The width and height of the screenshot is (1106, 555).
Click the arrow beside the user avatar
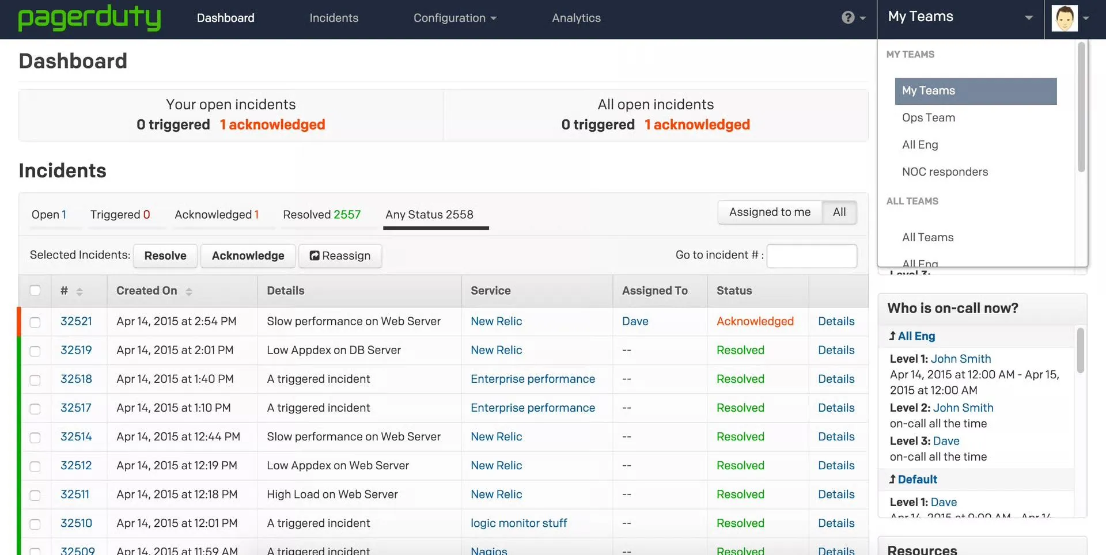point(1086,18)
